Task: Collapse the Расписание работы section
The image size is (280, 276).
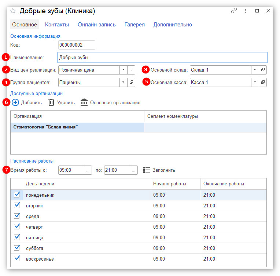Action: [x=32, y=161]
